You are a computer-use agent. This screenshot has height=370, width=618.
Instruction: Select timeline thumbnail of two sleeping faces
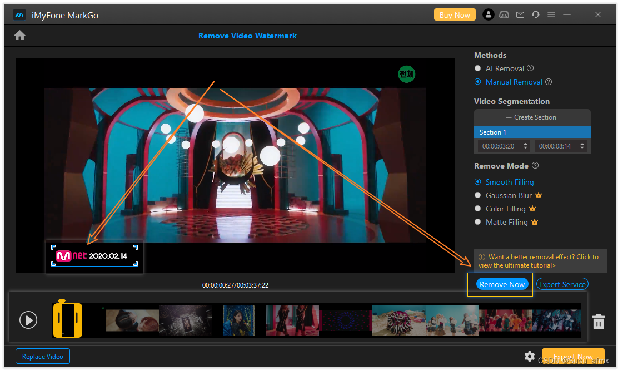(x=132, y=320)
